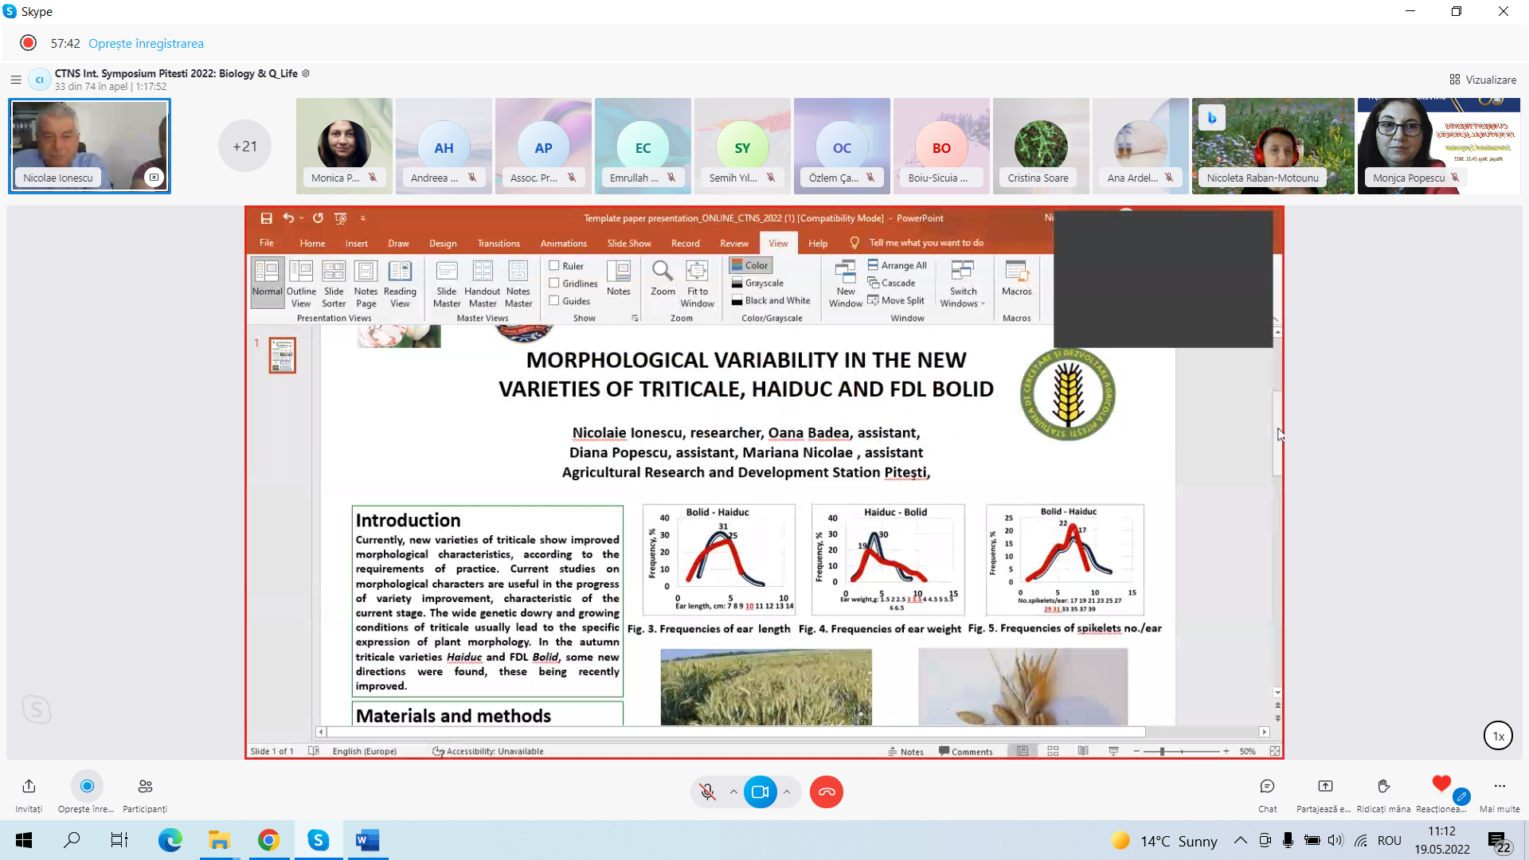Switch to Reading View

coord(400,283)
